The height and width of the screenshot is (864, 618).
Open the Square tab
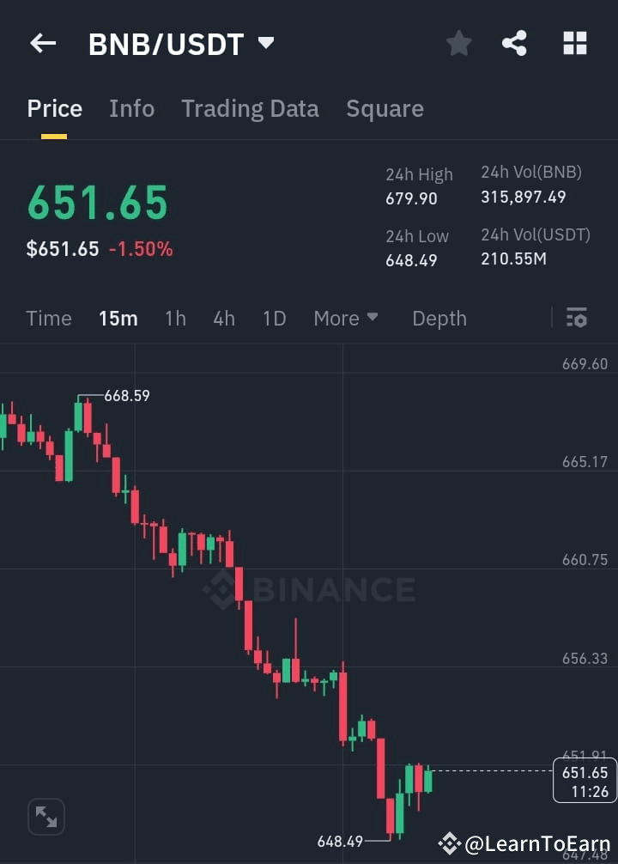(x=385, y=108)
